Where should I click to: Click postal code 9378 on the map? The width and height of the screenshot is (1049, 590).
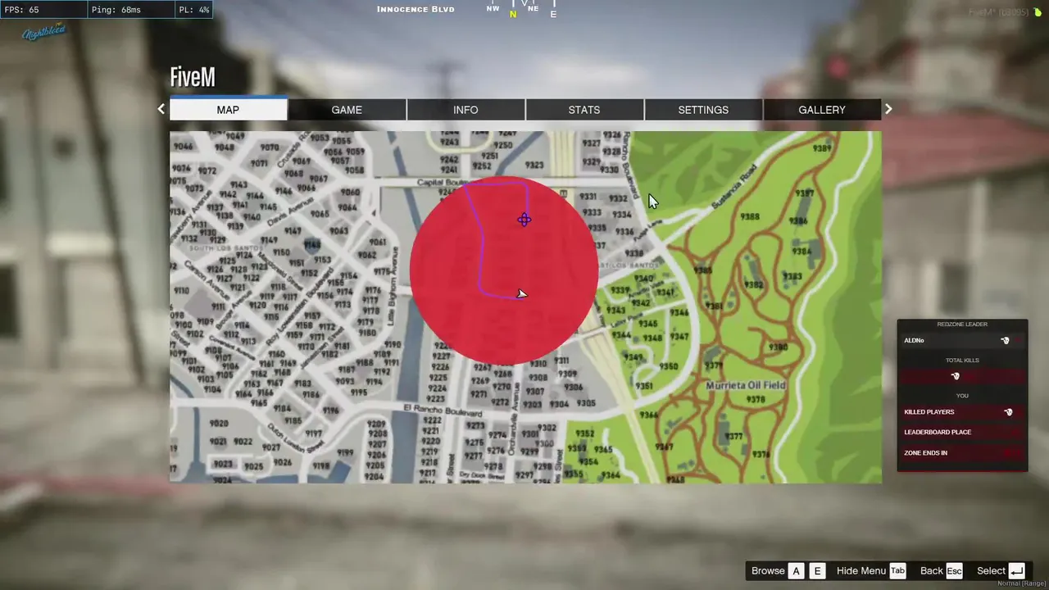(x=756, y=400)
